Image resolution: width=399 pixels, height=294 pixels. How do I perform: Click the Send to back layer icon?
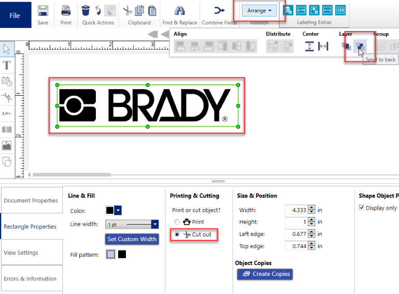(x=360, y=46)
